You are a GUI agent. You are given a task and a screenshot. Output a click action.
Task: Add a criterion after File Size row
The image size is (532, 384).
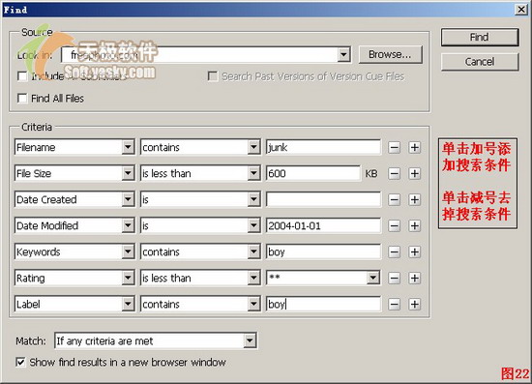click(x=415, y=174)
